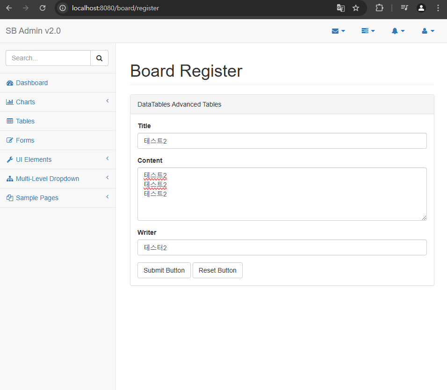Click the site information icon in address bar

pyautogui.click(x=63, y=8)
